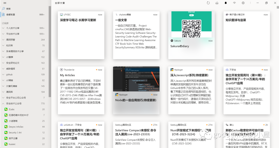The image size is (279, 148).
Task: Open settings gear icon
Action: (243, 3)
